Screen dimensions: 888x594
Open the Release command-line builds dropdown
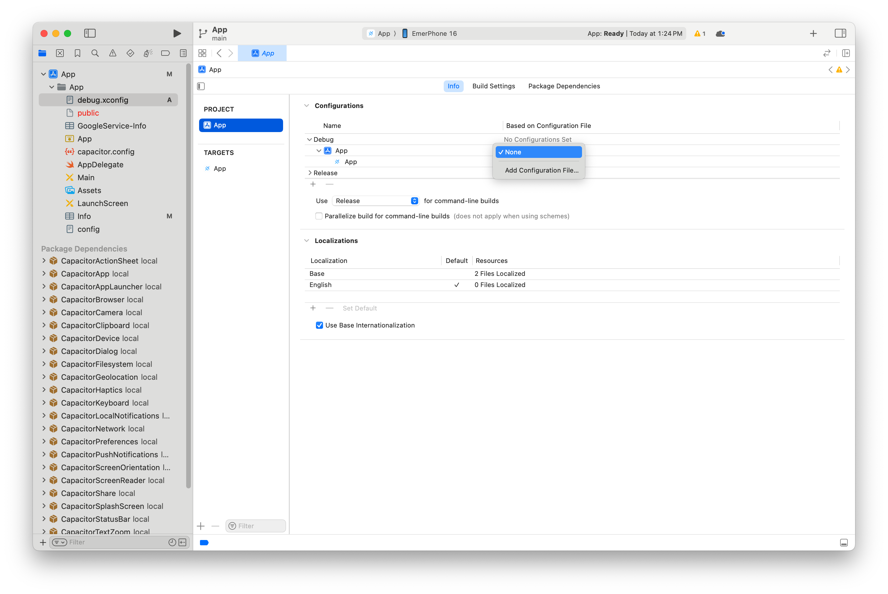pos(375,201)
